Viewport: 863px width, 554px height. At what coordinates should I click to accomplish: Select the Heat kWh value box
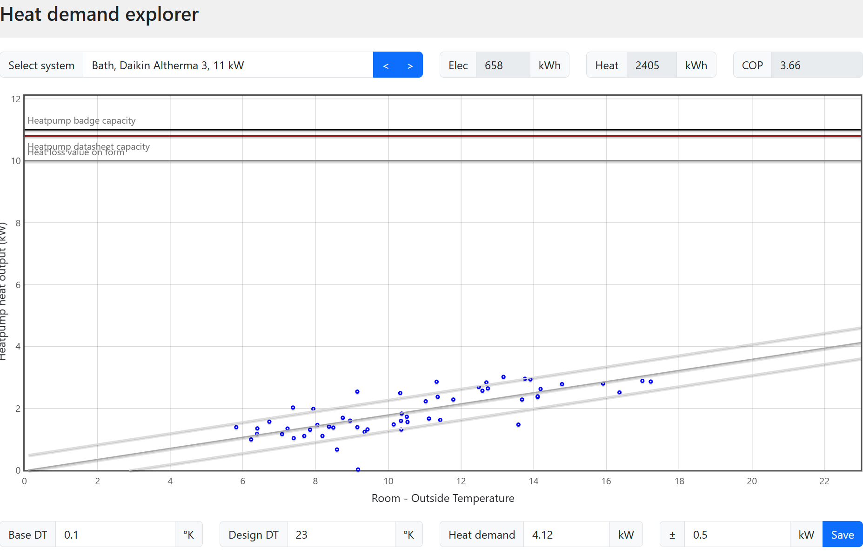651,65
